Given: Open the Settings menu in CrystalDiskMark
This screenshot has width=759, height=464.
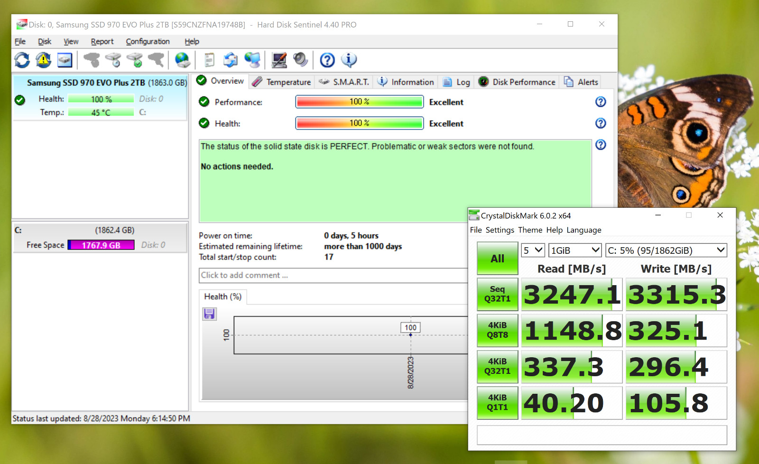Looking at the screenshot, I should click(500, 230).
